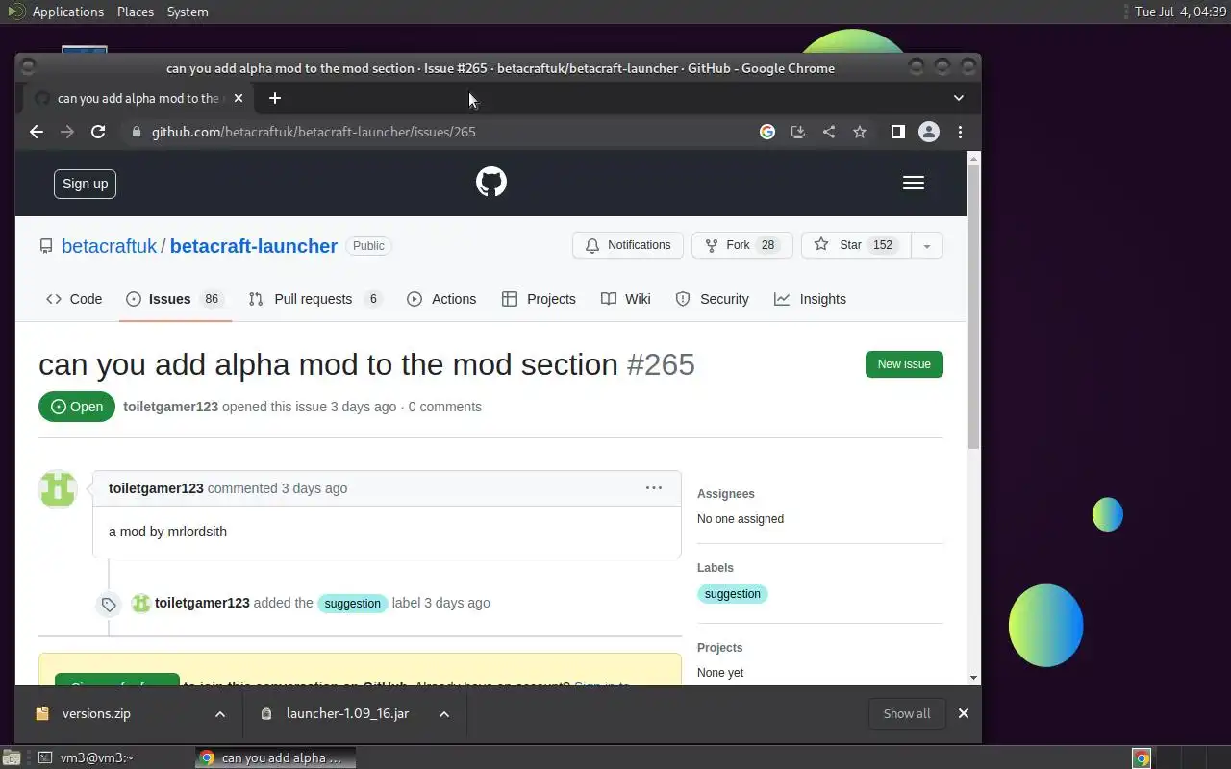Click the browser forward arrow
This screenshot has height=769, width=1231.
point(67,132)
